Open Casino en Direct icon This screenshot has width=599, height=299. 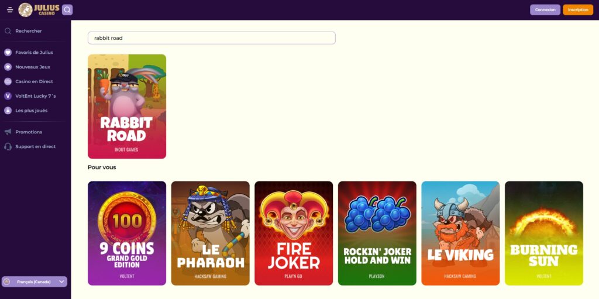point(8,81)
